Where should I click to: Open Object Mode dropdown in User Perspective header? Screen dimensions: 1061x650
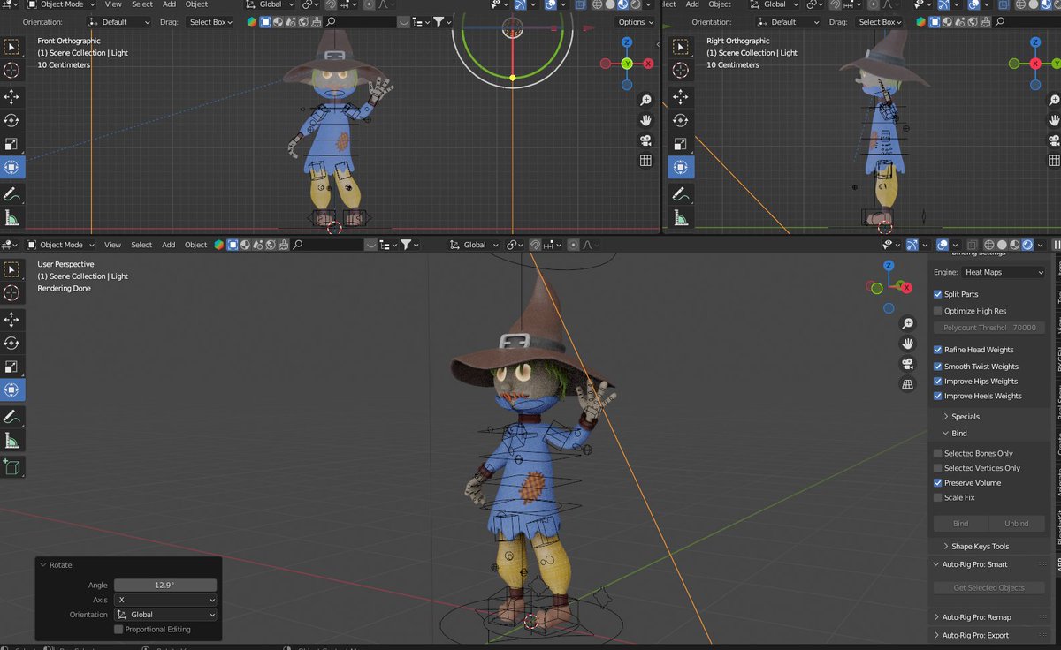click(61, 245)
